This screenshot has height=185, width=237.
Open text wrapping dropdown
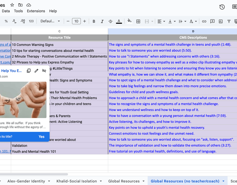tap(182, 21)
